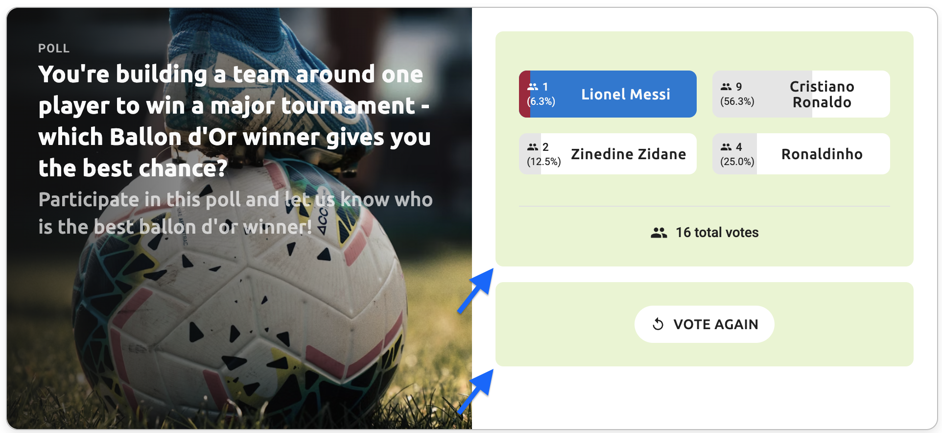The height and width of the screenshot is (433, 942).
Task: Click the red progress bar on Messi
Action: 524,94
